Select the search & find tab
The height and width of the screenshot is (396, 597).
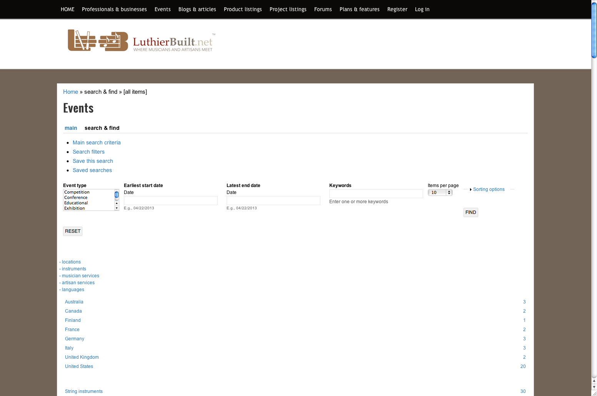tap(102, 128)
